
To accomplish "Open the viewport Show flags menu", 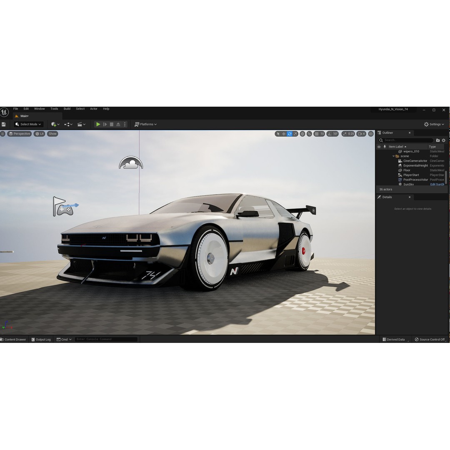I will pyautogui.click(x=52, y=134).
